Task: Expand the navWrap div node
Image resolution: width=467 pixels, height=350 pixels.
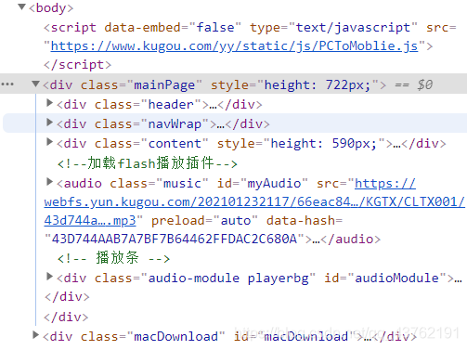Action: tap(49, 123)
